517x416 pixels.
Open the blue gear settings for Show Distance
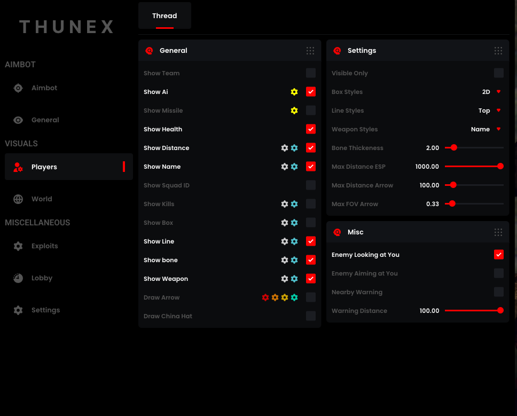tap(294, 148)
